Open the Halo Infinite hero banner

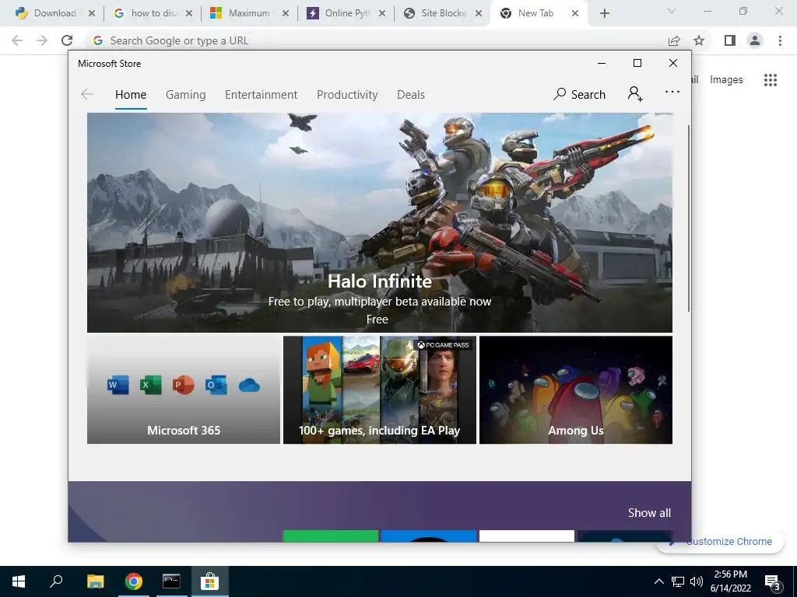[x=380, y=222]
